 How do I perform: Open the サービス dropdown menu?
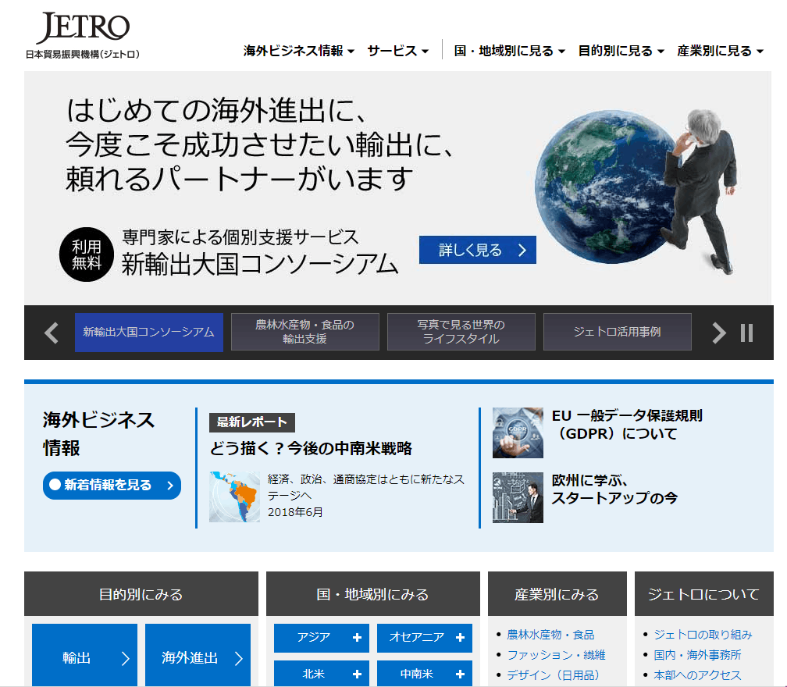point(398,51)
